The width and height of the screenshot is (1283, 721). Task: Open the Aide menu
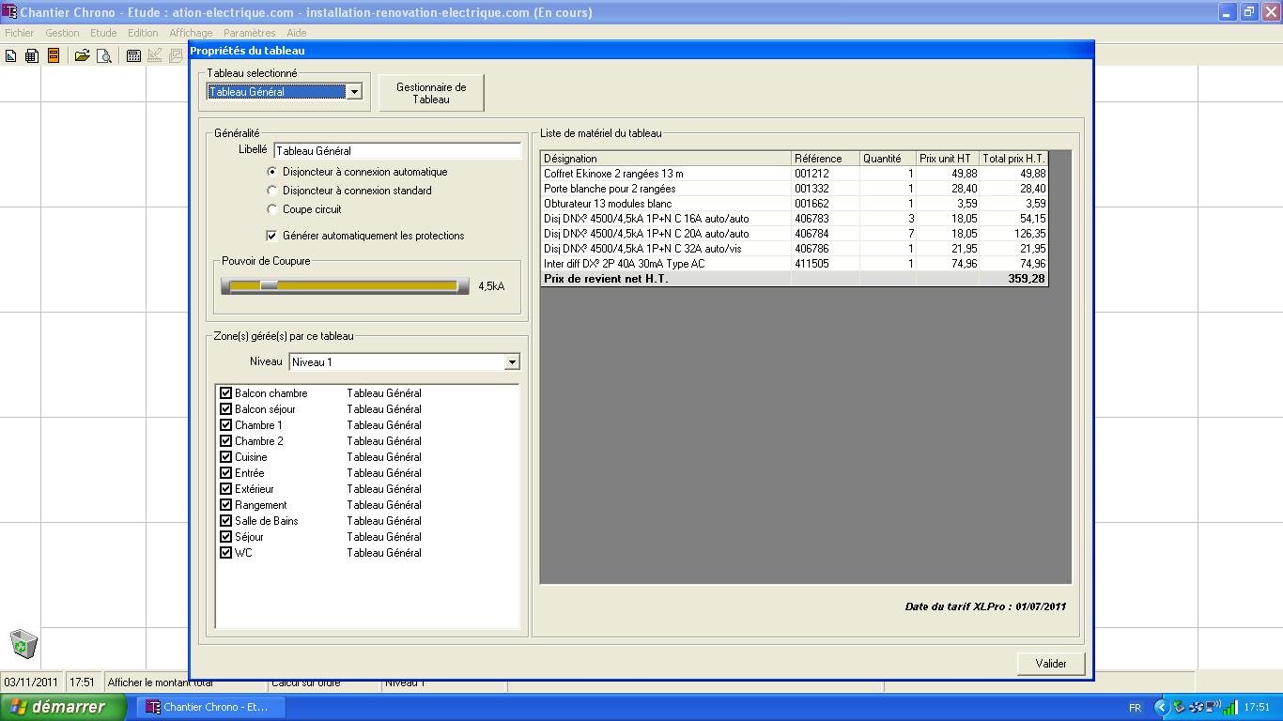click(297, 33)
